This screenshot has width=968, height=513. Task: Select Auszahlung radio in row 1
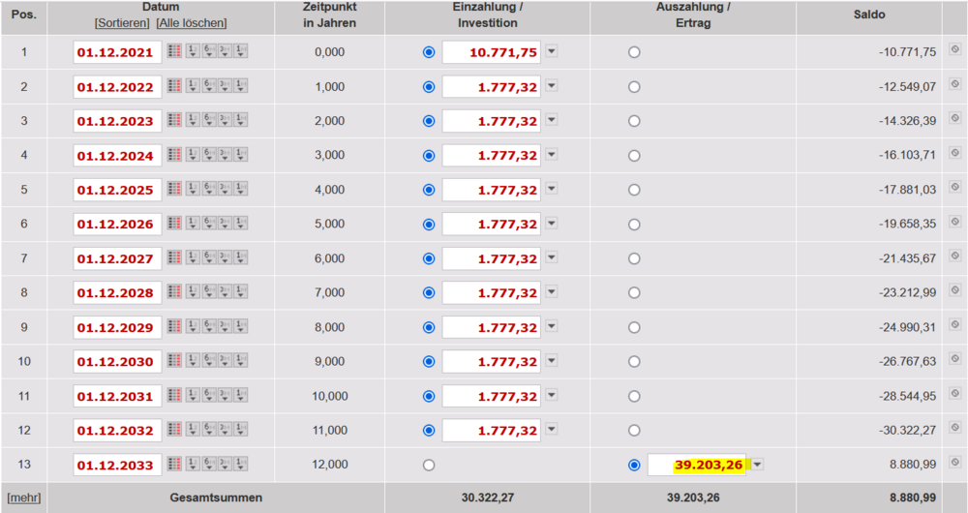[634, 52]
